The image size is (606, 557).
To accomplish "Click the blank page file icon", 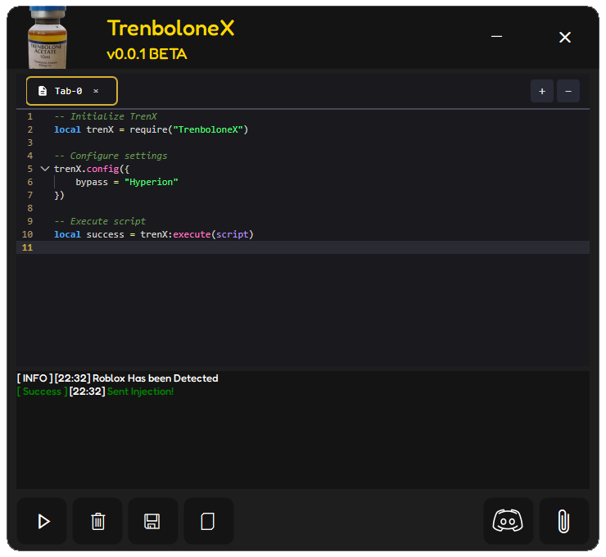I will [208, 521].
